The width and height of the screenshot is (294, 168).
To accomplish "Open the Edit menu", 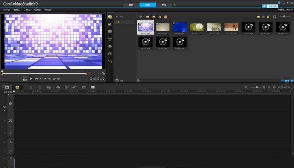I will coord(17,10).
